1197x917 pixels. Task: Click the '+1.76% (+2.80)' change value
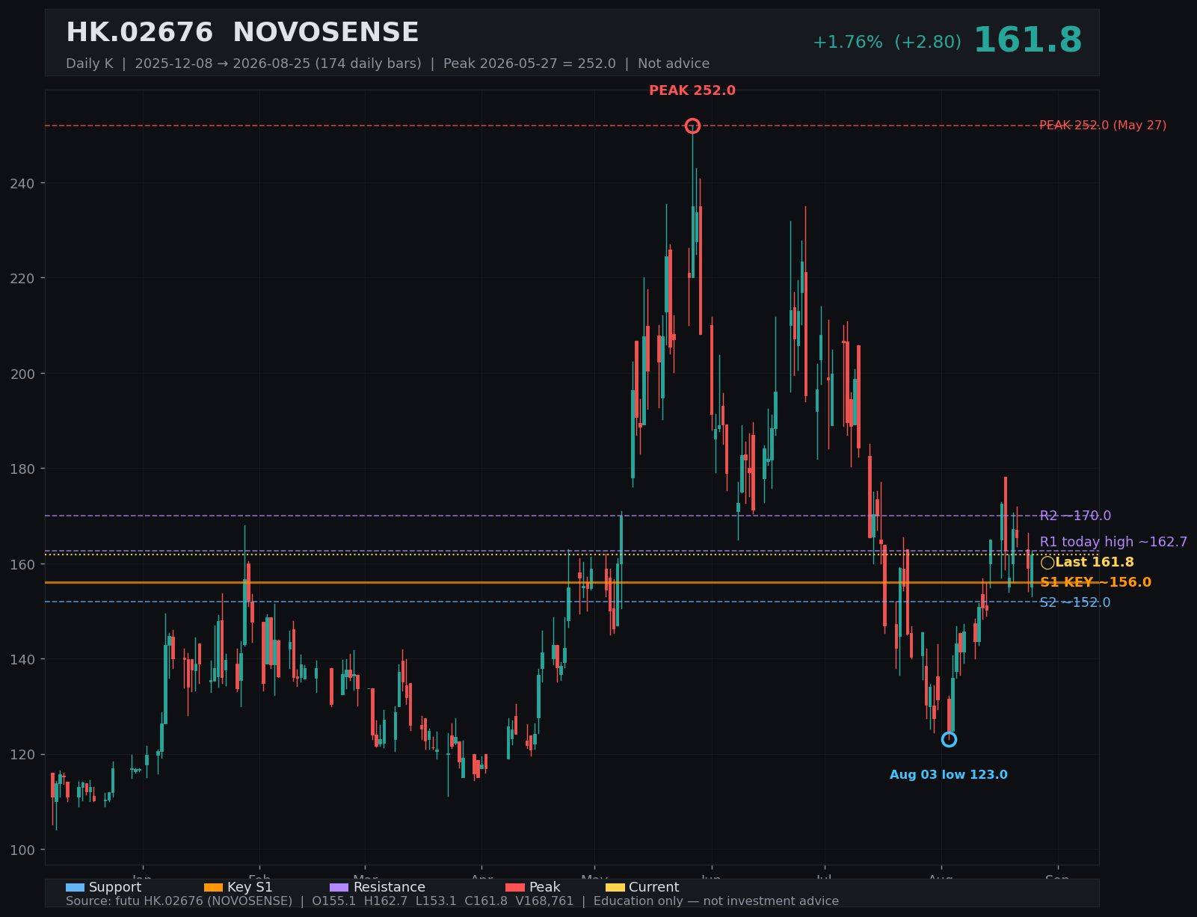pyautogui.click(x=887, y=42)
